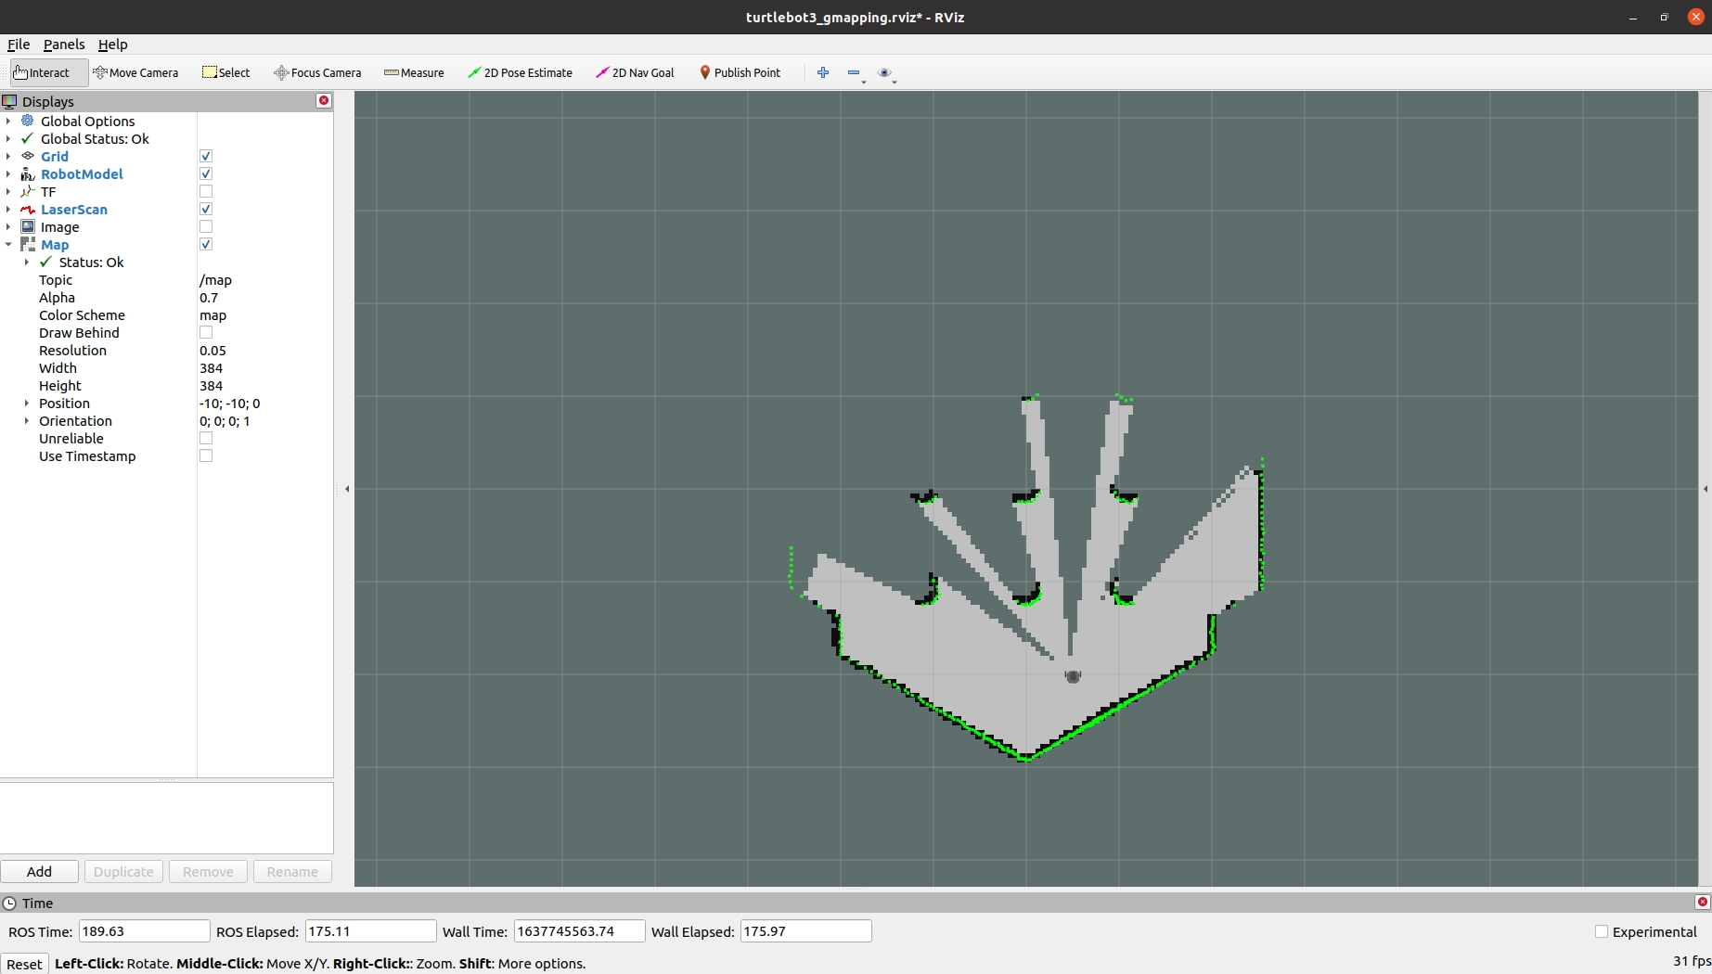Use the Focus Camera tool
Viewport: 1712px width, 974px height.
tap(317, 72)
